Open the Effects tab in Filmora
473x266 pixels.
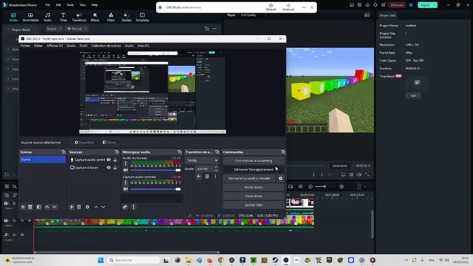[x=95, y=17]
